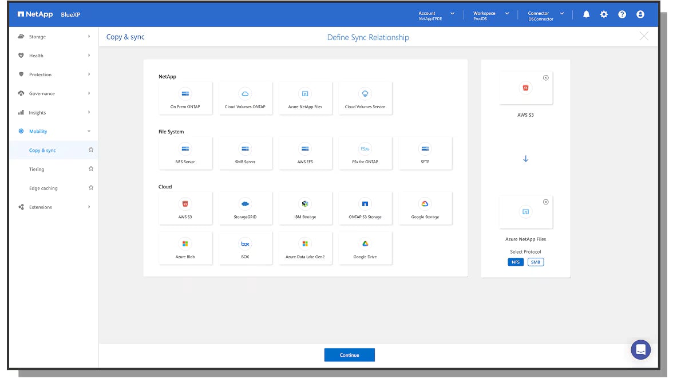Pick the SFTP tile
The height and width of the screenshot is (378, 673).
pos(425,153)
